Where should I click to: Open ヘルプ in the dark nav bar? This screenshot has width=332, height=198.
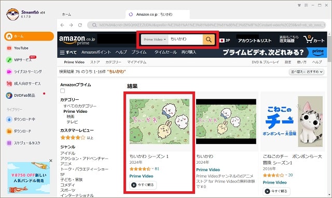[121, 52]
